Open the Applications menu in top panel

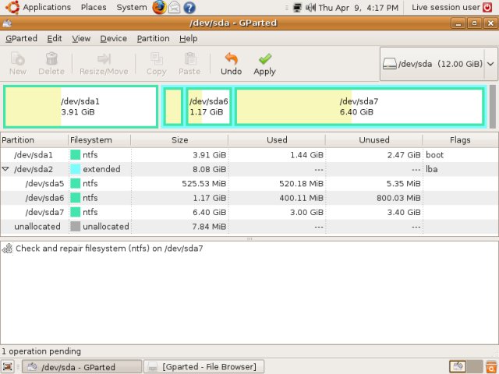tap(47, 7)
